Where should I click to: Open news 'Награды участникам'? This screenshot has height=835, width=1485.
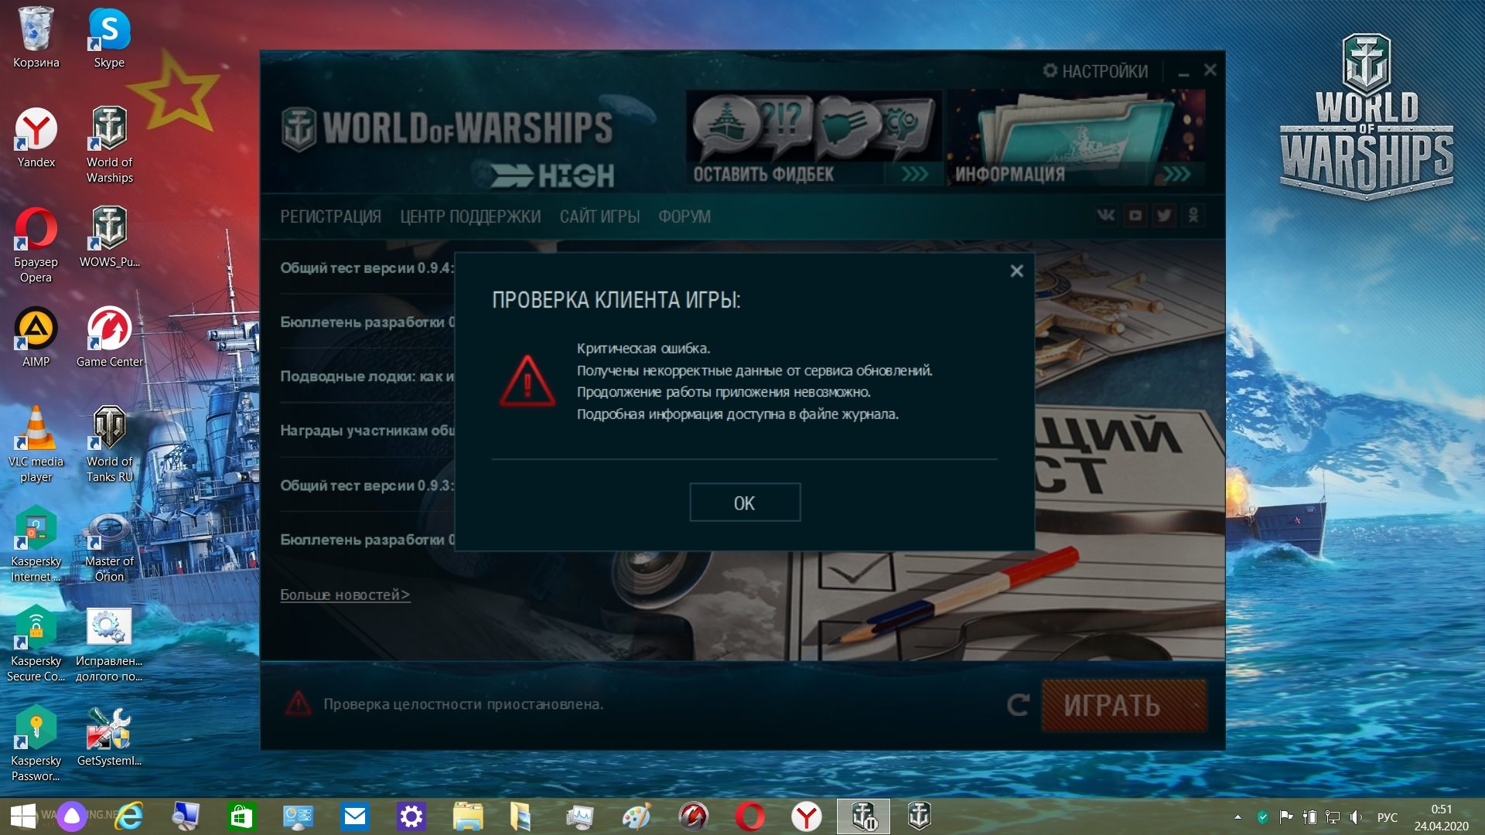(x=367, y=431)
